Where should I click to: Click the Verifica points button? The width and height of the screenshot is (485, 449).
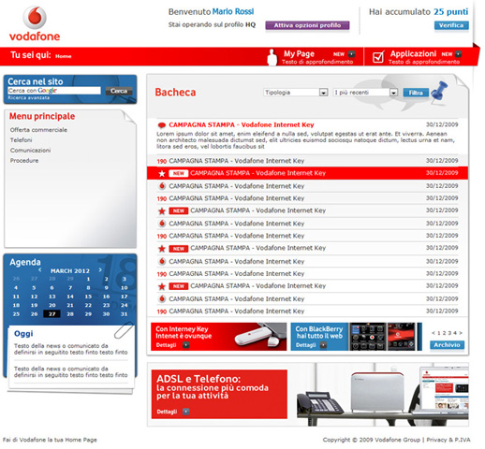[x=451, y=25]
